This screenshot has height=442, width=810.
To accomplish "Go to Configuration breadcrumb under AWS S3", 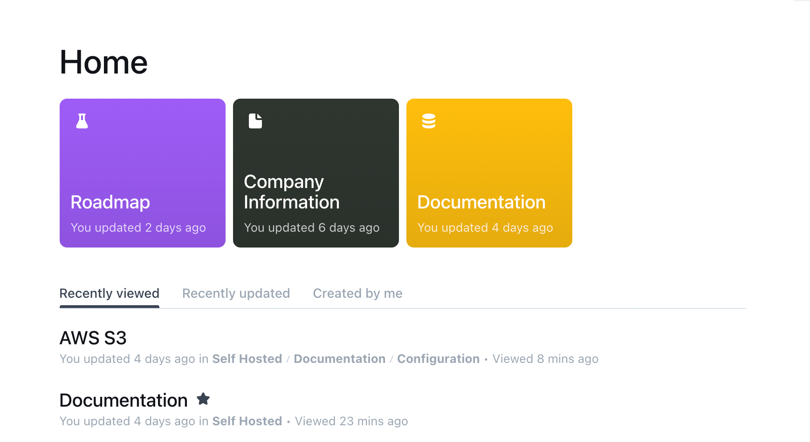I will pos(438,359).
